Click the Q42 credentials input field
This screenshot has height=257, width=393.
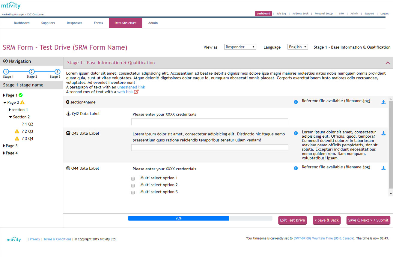coord(210,122)
